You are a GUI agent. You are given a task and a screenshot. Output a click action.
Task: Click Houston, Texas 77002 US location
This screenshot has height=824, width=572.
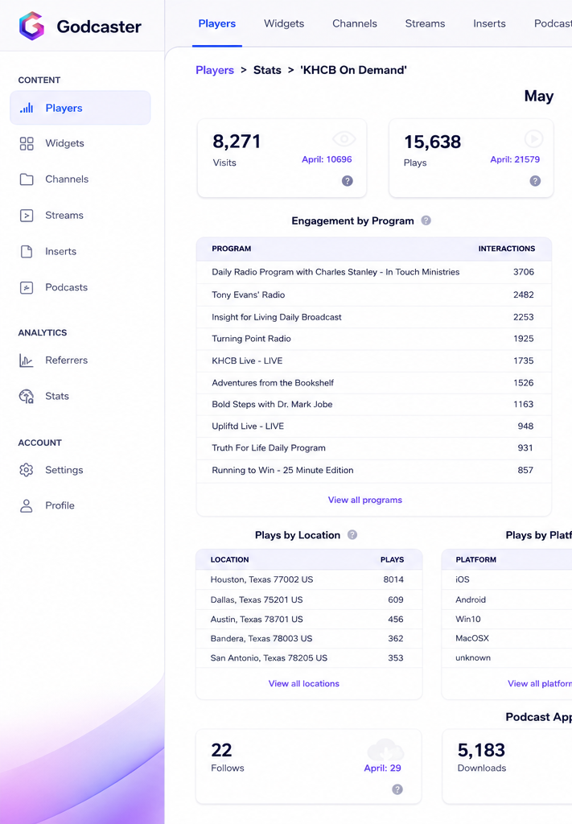[309, 579]
